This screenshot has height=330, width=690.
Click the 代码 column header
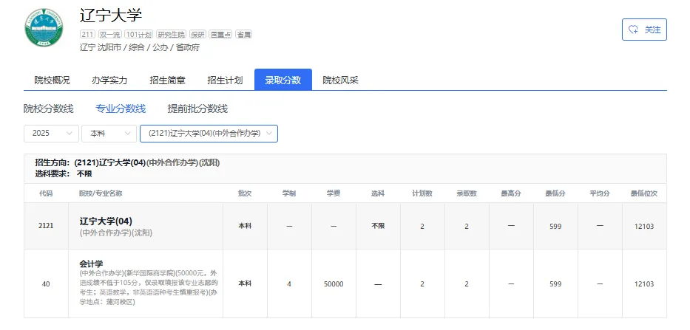[46, 193]
